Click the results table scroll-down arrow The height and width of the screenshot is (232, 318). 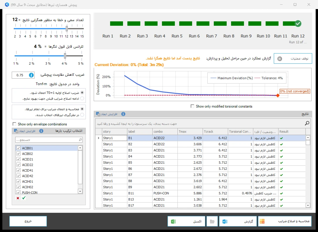pos(308,205)
